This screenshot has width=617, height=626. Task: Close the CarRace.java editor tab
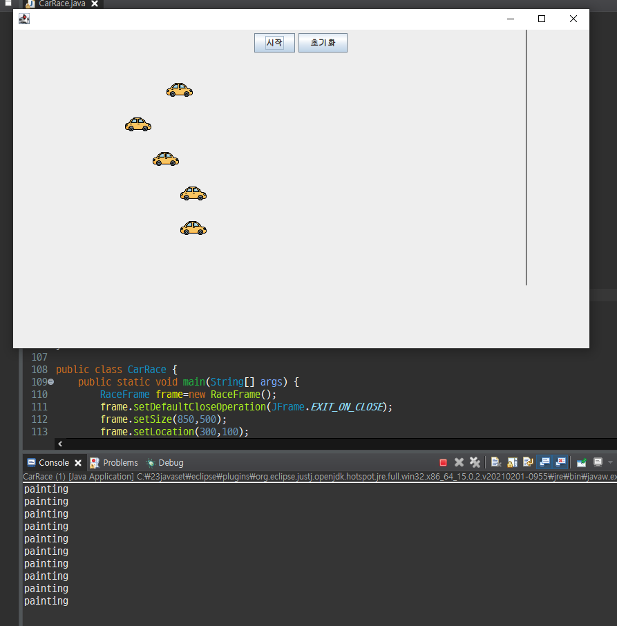pyautogui.click(x=95, y=3)
